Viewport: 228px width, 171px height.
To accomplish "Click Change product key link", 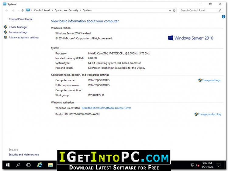I will click(209, 114).
